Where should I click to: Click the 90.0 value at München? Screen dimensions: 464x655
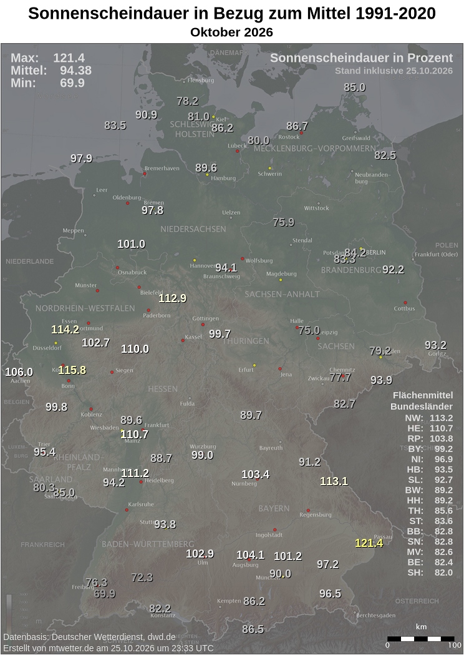pos(281,574)
